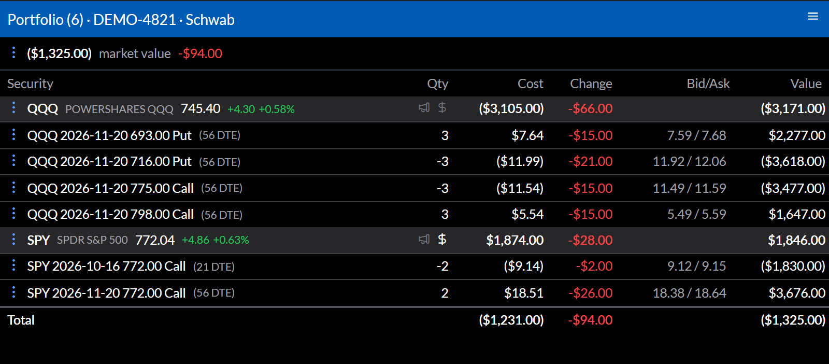
Task: Click the SPY price 772.04
Action: [155, 240]
